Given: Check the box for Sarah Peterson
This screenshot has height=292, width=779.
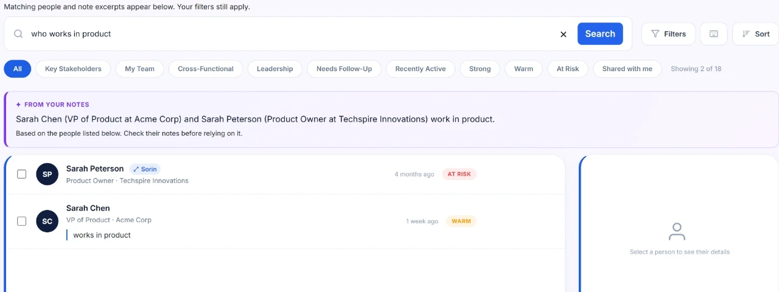Looking at the screenshot, I should [x=22, y=174].
